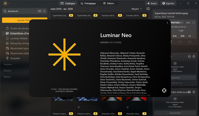This screenshot has height=116, width=199.
Task: Open the Moyen thumbnail size dropdown
Action: [137, 9]
